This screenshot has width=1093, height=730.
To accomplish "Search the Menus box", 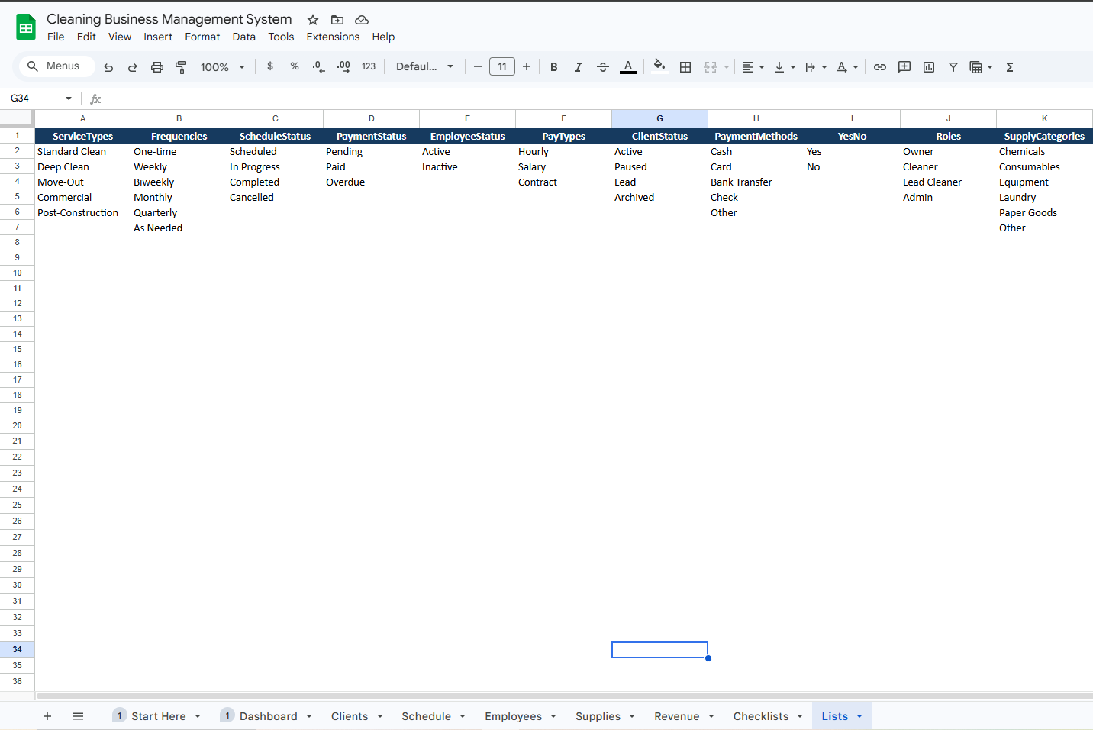I will [x=57, y=66].
